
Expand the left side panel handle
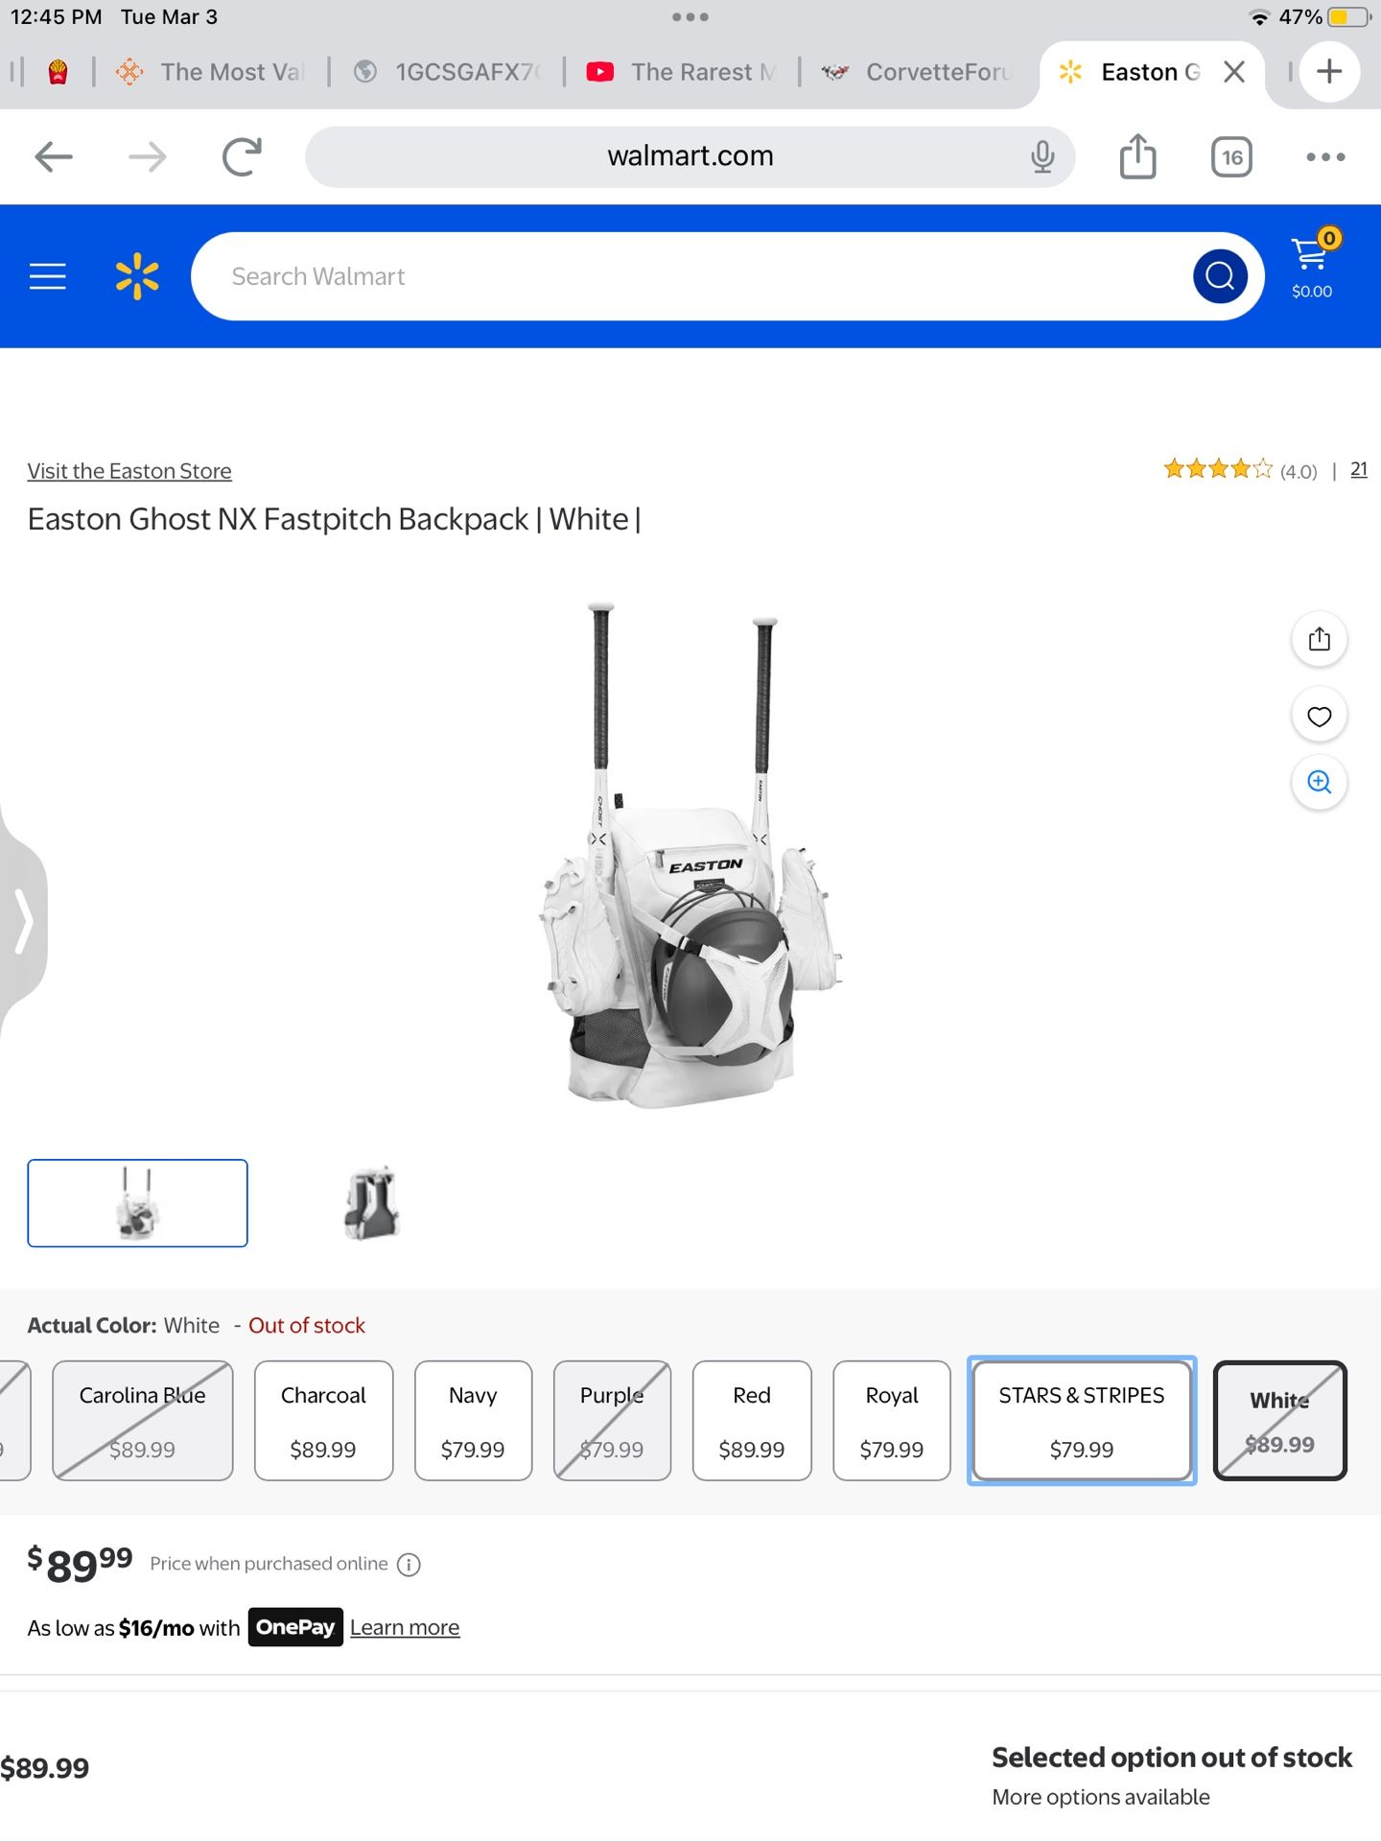[23, 921]
